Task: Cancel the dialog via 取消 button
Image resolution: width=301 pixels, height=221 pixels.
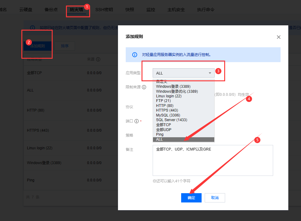Action: click(215, 198)
